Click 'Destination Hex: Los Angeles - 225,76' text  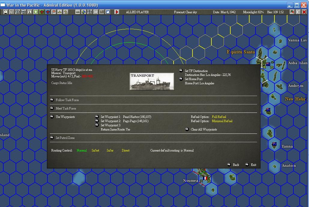click(x=208, y=75)
